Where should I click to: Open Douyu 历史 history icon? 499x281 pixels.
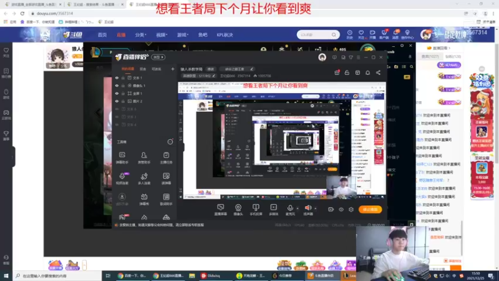(350, 34)
